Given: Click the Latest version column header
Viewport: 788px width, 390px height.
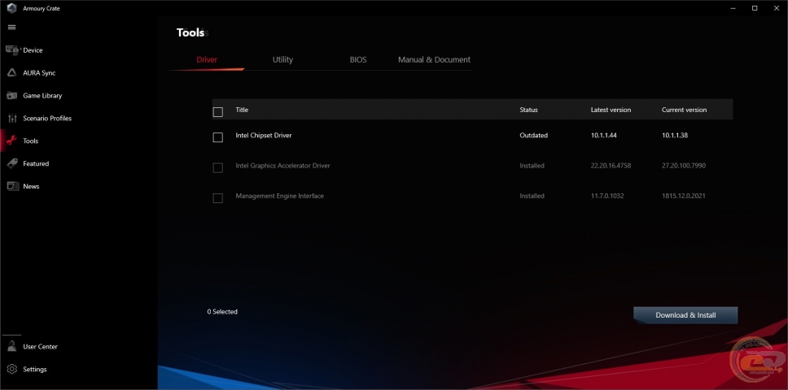Looking at the screenshot, I should (x=611, y=110).
